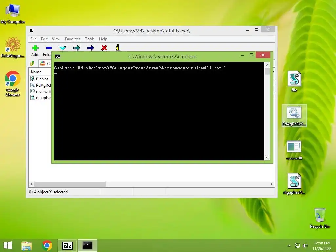Select the rligaphasN desktop icon

click(x=294, y=184)
